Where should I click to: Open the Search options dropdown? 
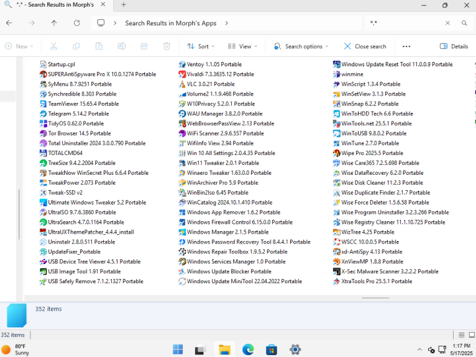click(x=301, y=46)
